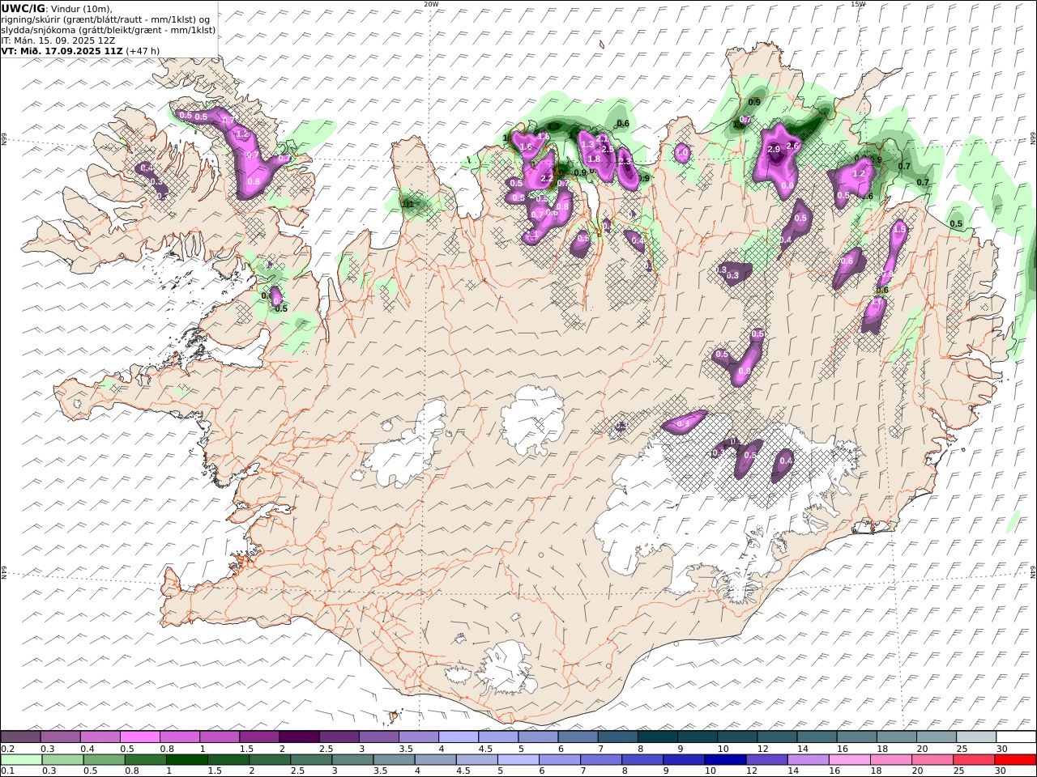Select the pink swatch labeled 20 in the rain legend
Image resolution: width=1037 pixels, height=777 pixels.
coord(932,760)
